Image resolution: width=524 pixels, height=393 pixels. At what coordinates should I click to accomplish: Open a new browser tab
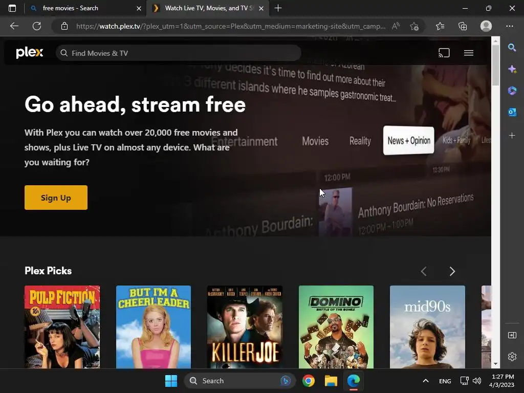click(278, 8)
